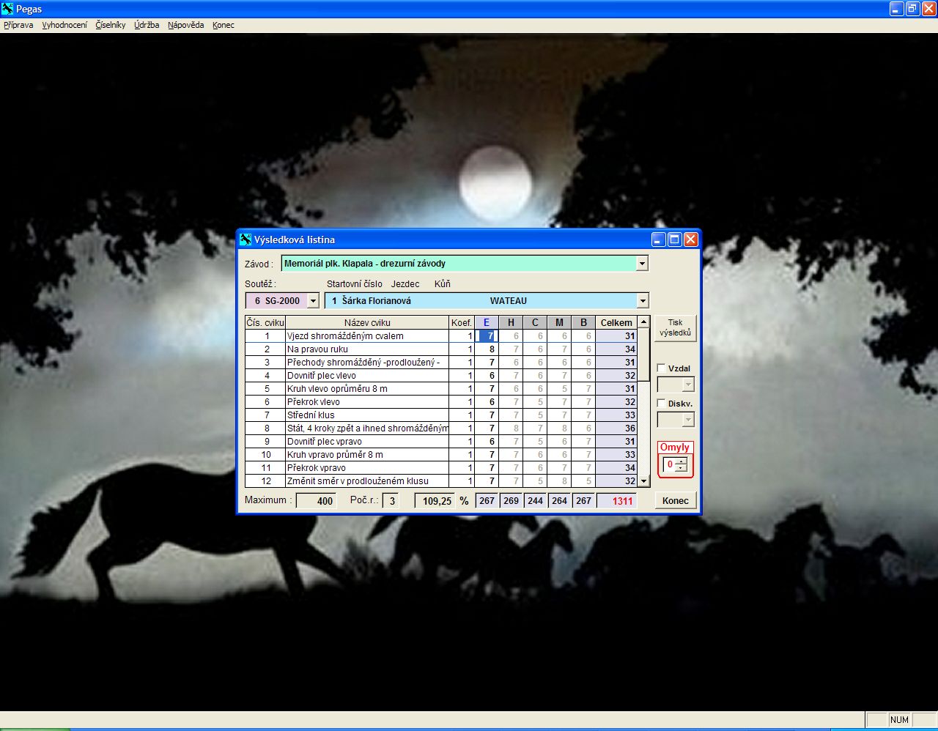
Task: Click the Pegas app icon in title bar
Action: click(x=7, y=9)
